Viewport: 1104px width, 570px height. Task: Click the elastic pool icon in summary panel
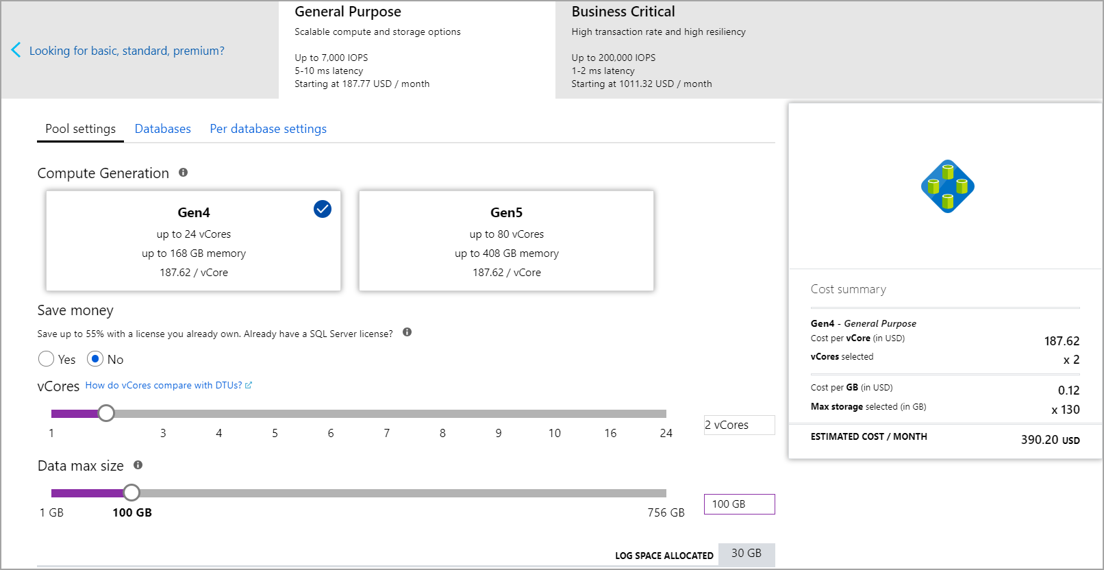(948, 186)
